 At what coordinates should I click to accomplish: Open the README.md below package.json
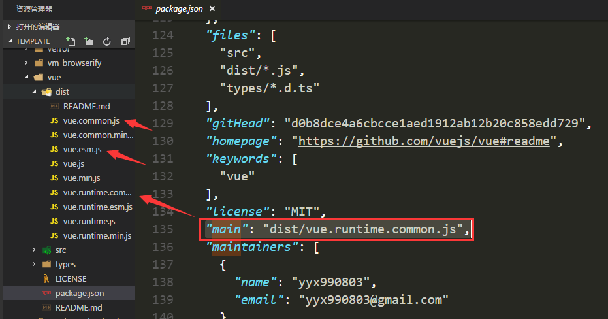[79, 307]
